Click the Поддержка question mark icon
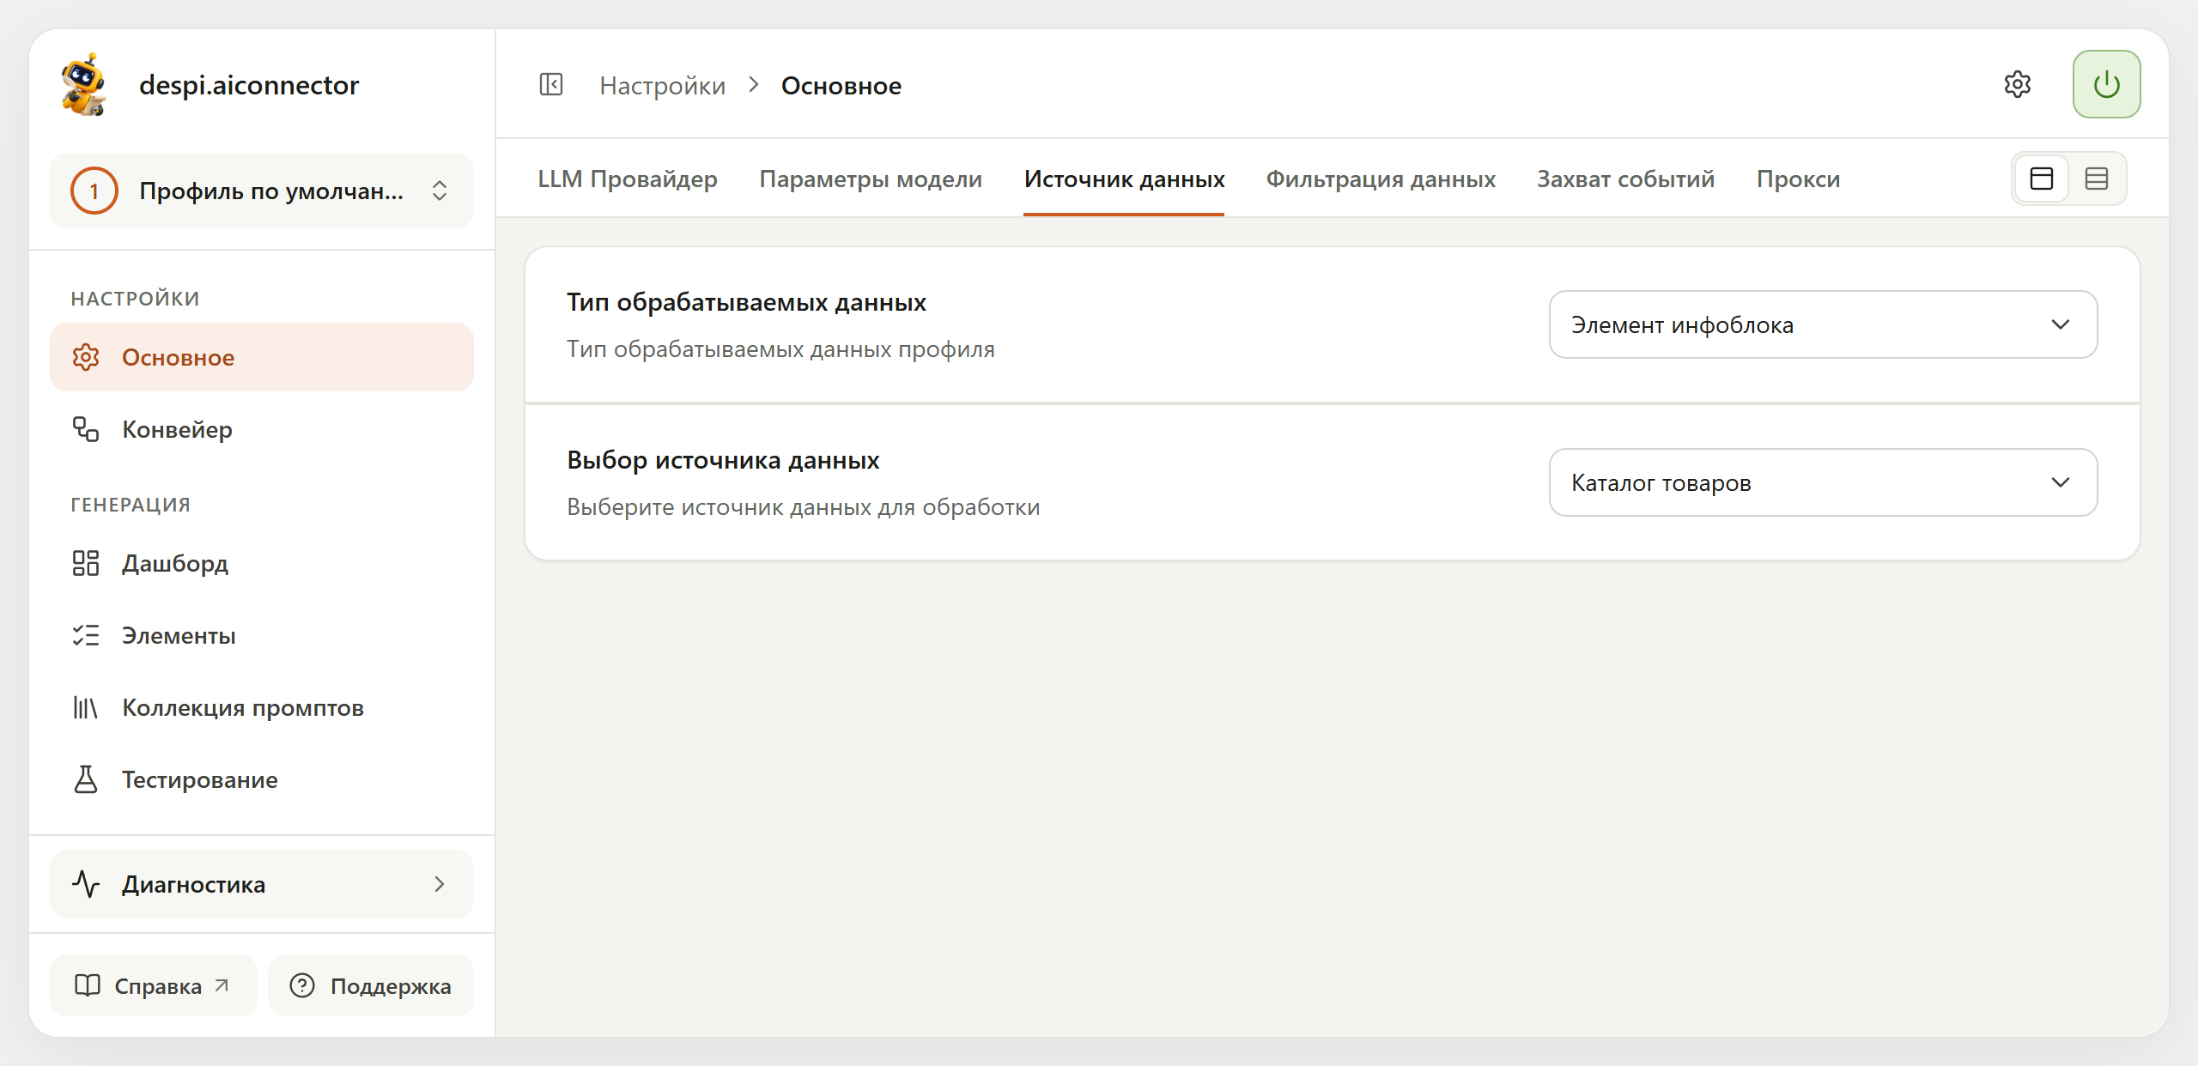The width and height of the screenshot is (2198, 1066). (302, 985)
